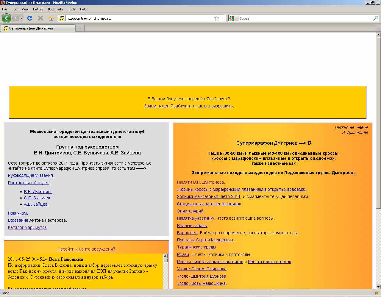381x297 pixels.
Task: Click in the address bar URL field
Action: coord(134,18)
